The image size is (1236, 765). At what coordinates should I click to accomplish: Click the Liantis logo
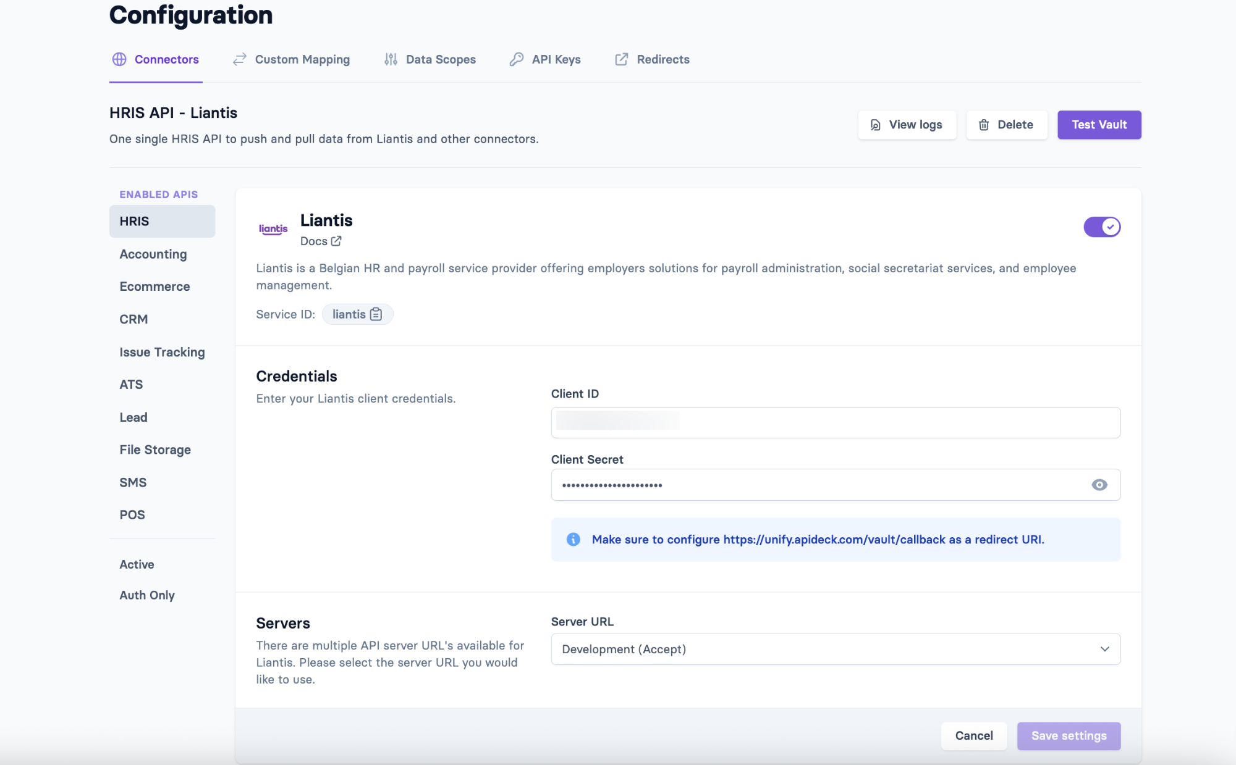coord(273,229)
